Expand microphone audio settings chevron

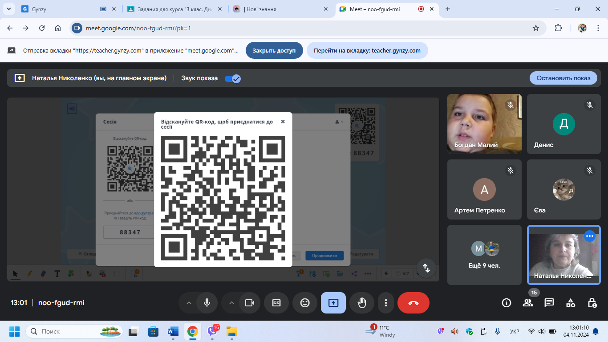click(x=189, y=303)
